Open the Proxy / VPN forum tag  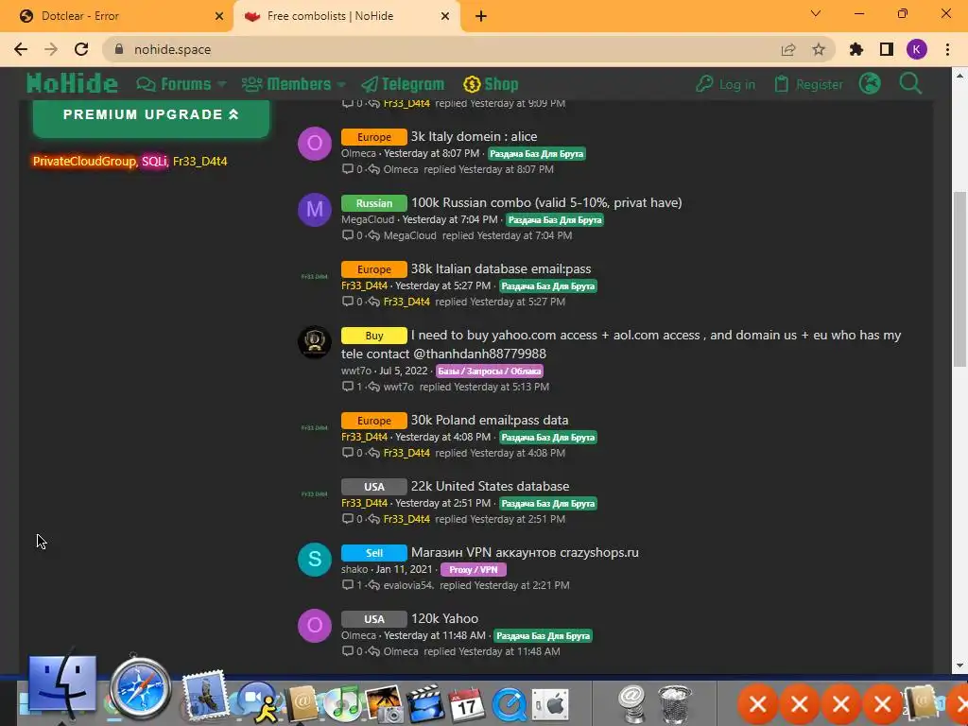pyautogui.click(x=474, y=570)
